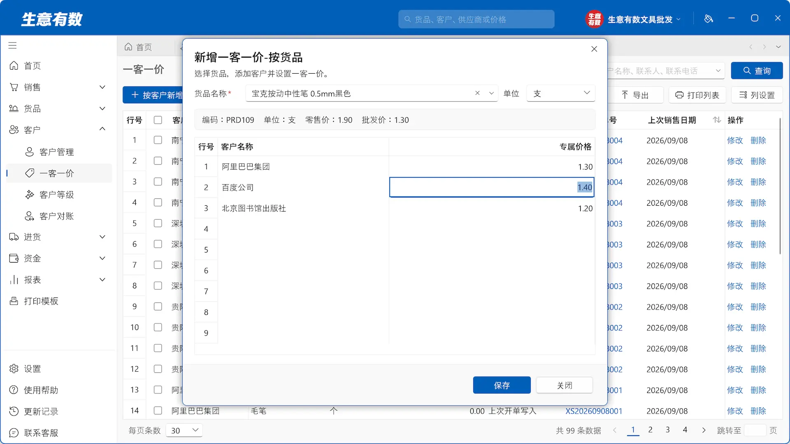Click the 专属价格 input with 1.40
This screenshot has width=790, height=444.
(x=492, y=187)
